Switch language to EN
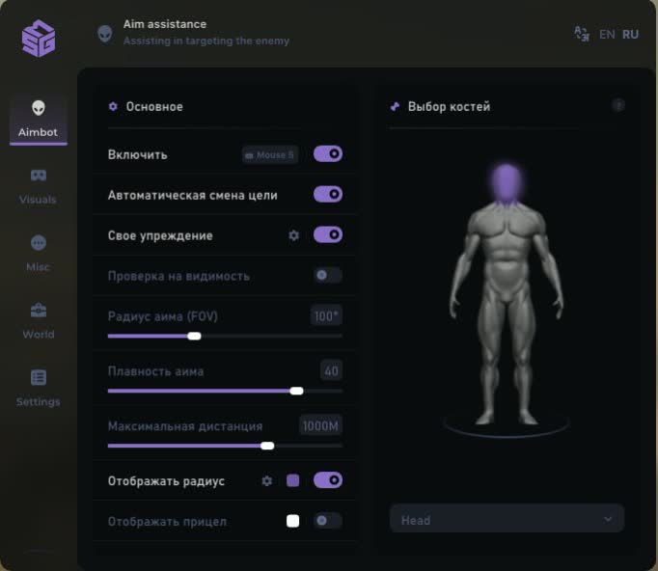The height and width of the screenshot is (571, 658). coord(607,34)
